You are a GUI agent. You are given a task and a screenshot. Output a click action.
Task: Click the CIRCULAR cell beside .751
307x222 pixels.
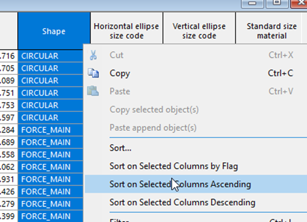click(x=50, y=93)
